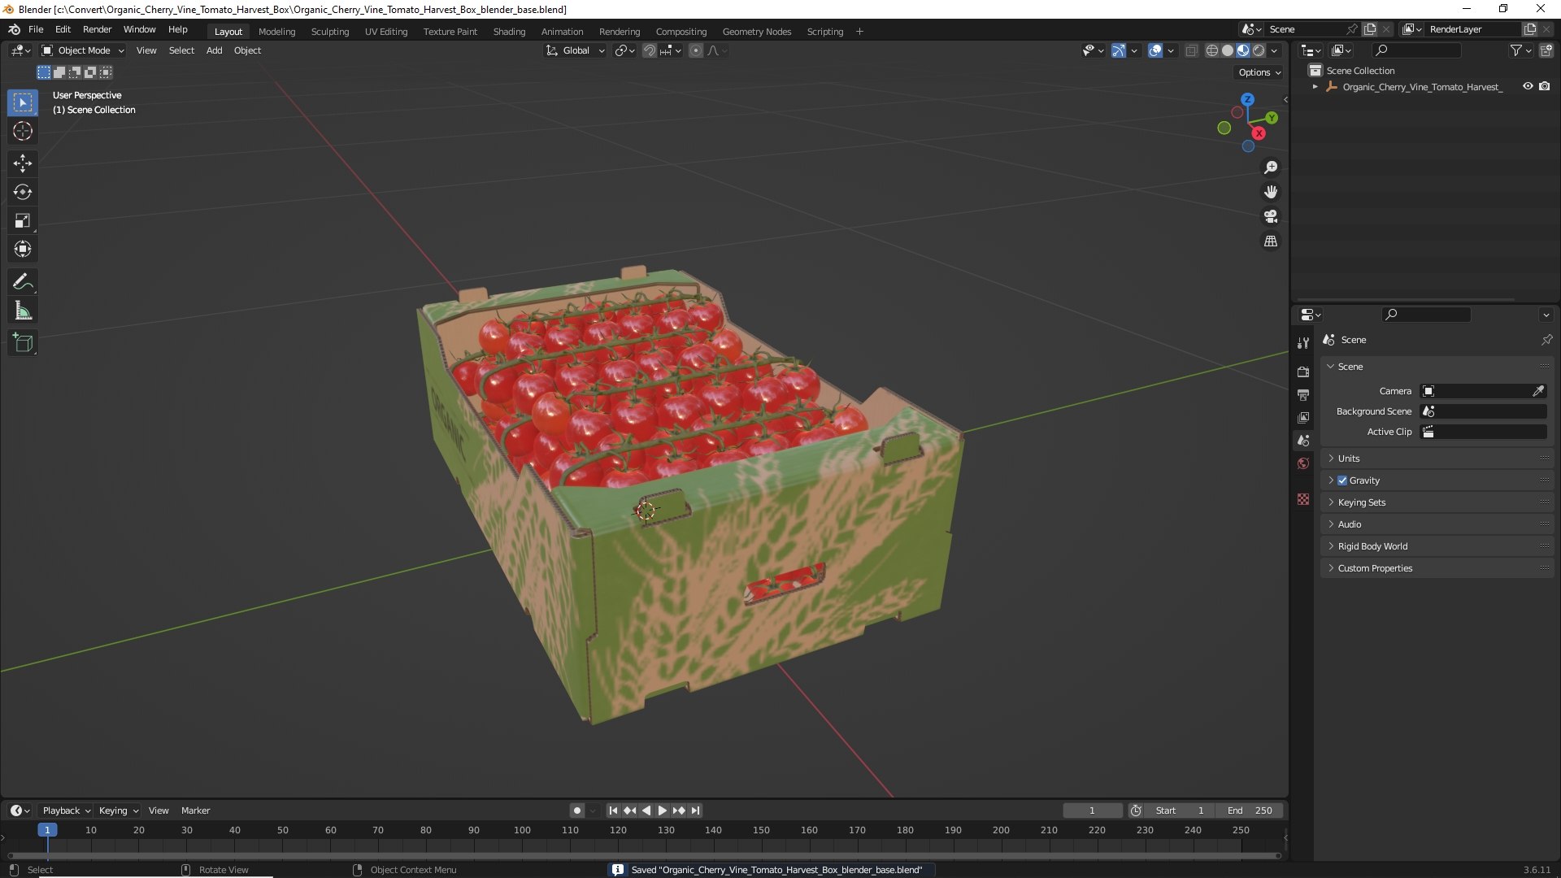Activate the Scale tool
Screen dimensions: 1561x878
pos(23,220)
